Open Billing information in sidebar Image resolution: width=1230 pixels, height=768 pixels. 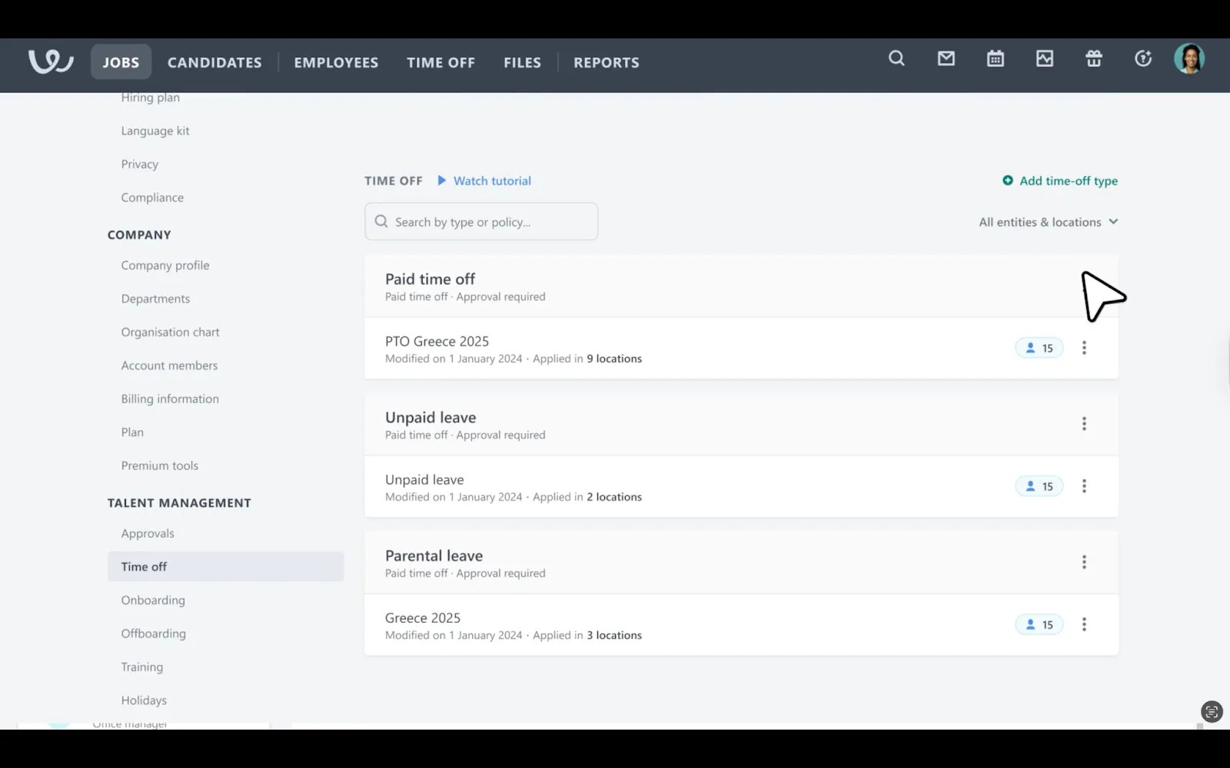170,399
